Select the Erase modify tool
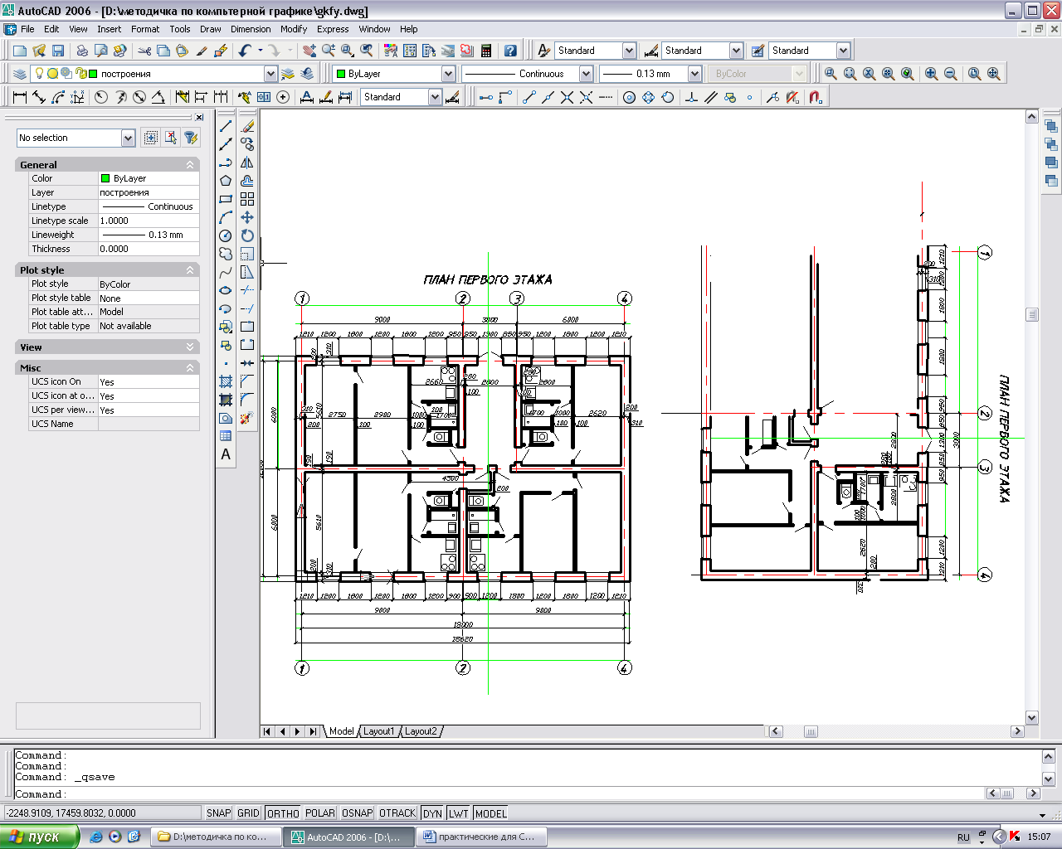 pos(247,126)
